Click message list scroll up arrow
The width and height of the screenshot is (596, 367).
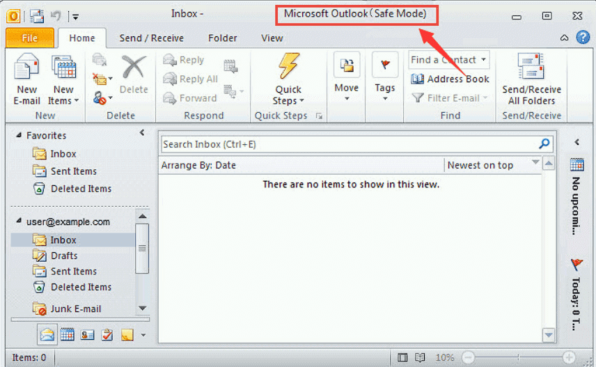point(549,164)
